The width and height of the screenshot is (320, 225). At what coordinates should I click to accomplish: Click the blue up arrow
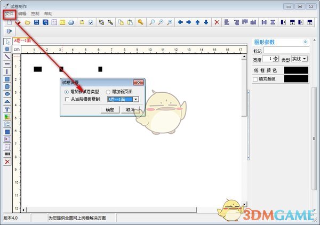coord(197,22)
